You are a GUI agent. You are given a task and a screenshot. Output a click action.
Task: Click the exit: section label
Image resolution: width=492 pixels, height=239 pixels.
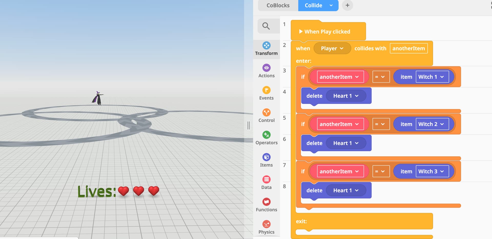tap(301, 221)
